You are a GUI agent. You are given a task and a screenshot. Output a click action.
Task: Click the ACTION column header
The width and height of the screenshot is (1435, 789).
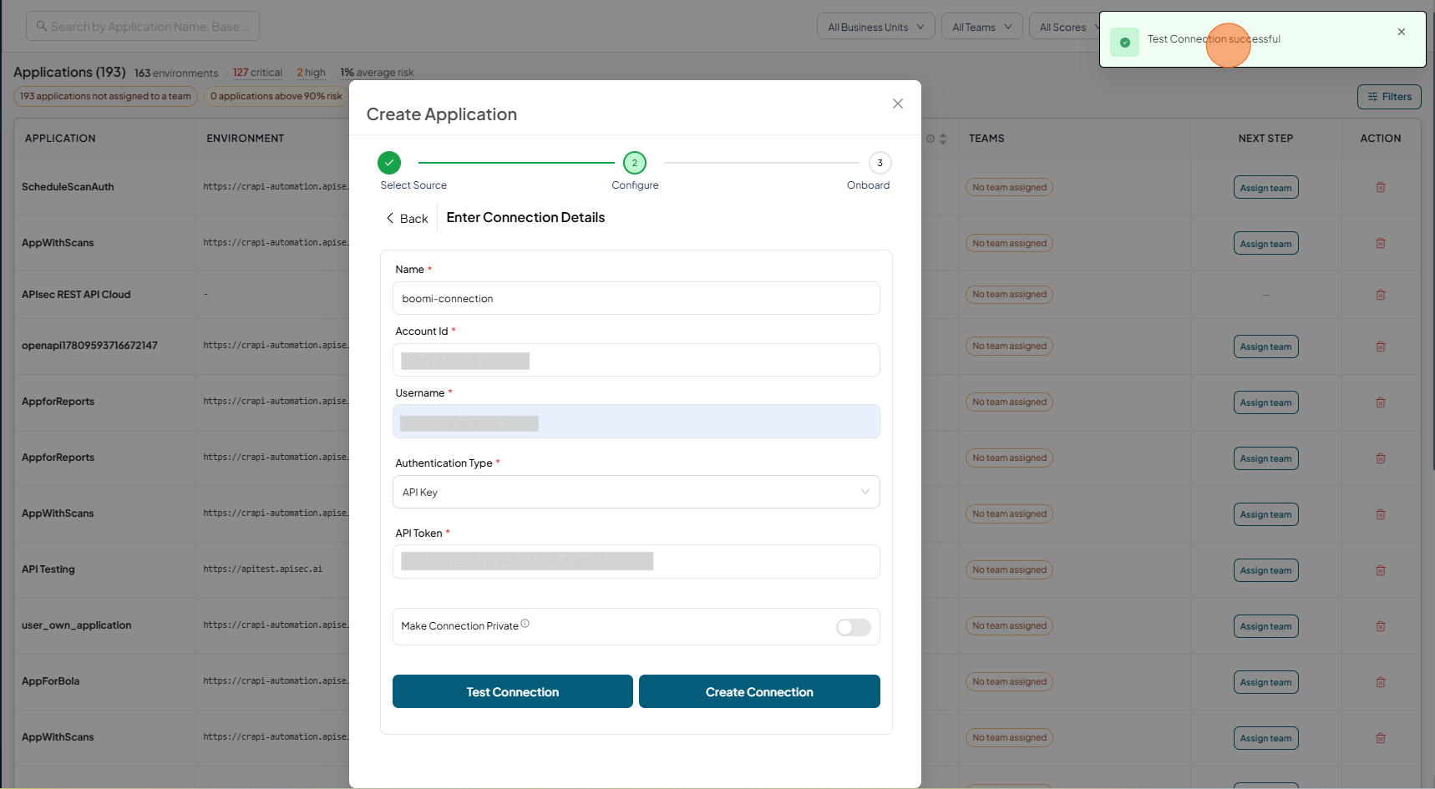[x=1381, y=139]
